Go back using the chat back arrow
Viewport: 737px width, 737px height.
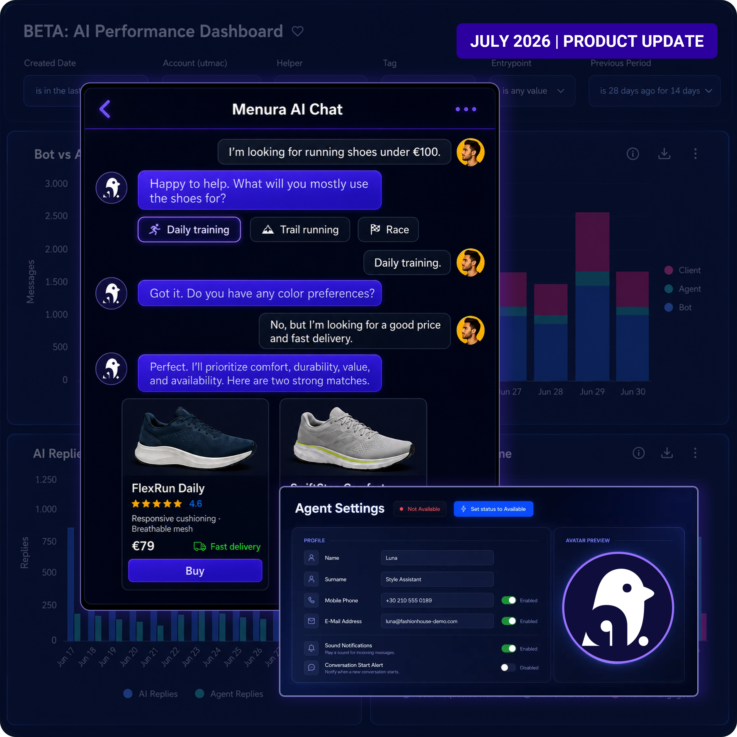point(105,109)
